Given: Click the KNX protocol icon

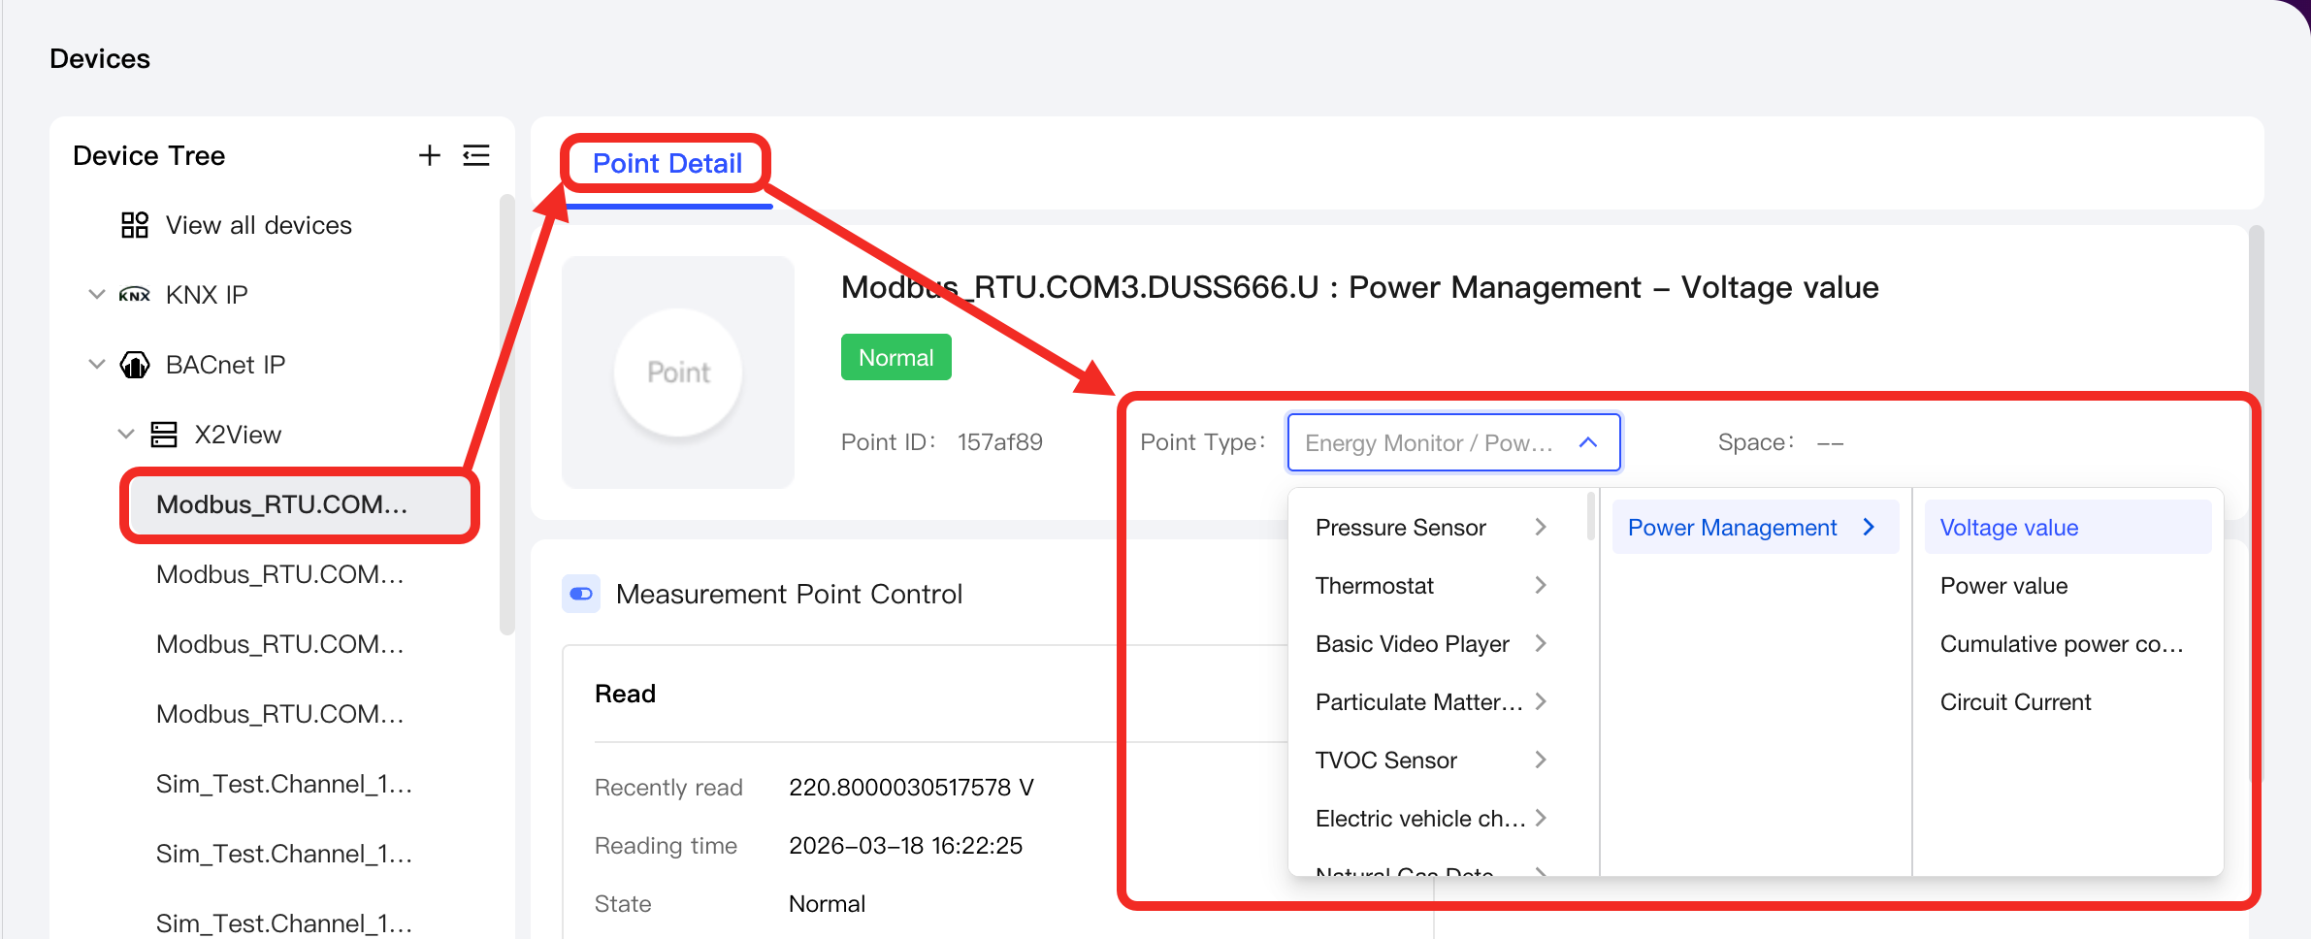Looking at the screenshot, I should pos(134,294).
